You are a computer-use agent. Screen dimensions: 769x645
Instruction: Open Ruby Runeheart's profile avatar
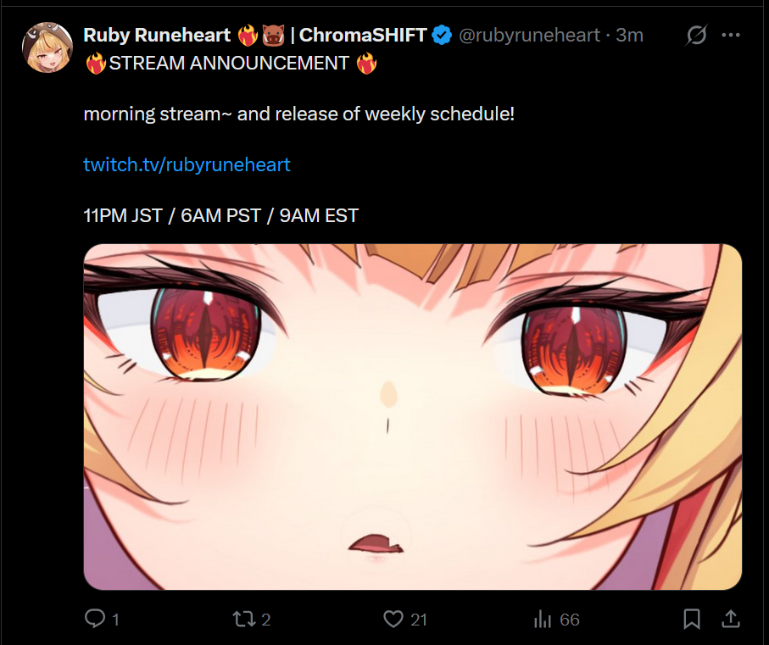[47, 47]
